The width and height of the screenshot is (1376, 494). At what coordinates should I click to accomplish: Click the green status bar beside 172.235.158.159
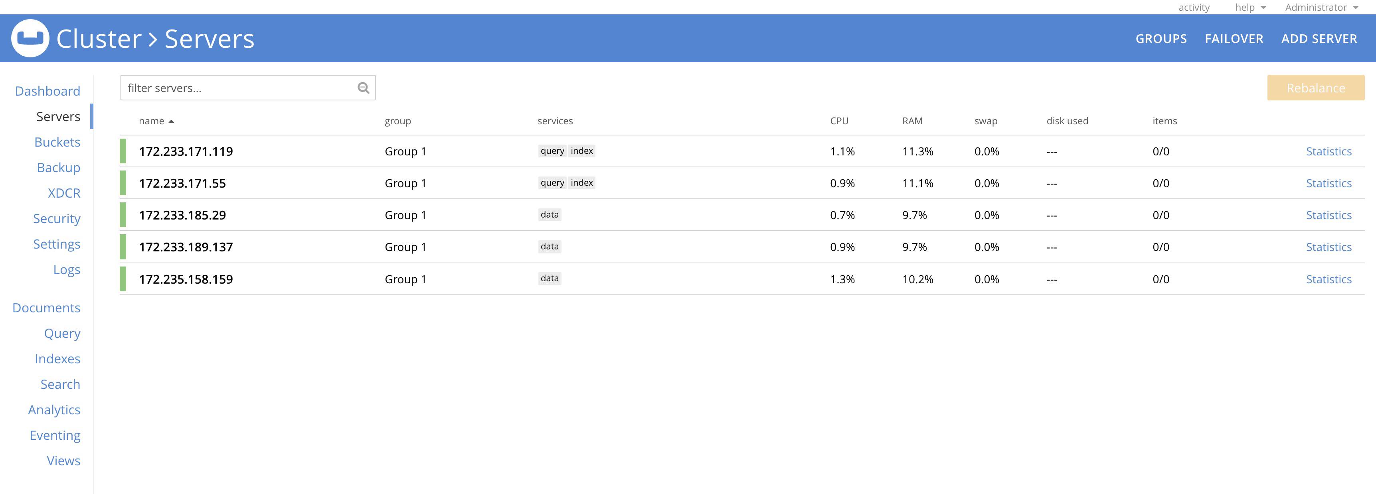123,279
